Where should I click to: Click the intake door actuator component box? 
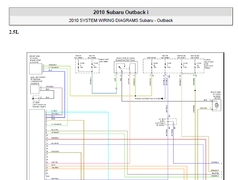tap(35, 69)
